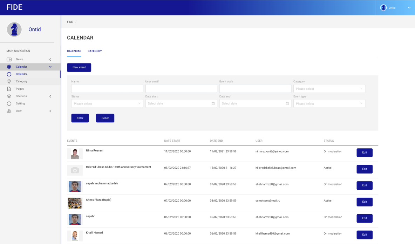This screenshot has width=415, height=244.
Task: Expand the News sidebar section
Action: coord(50,59)
